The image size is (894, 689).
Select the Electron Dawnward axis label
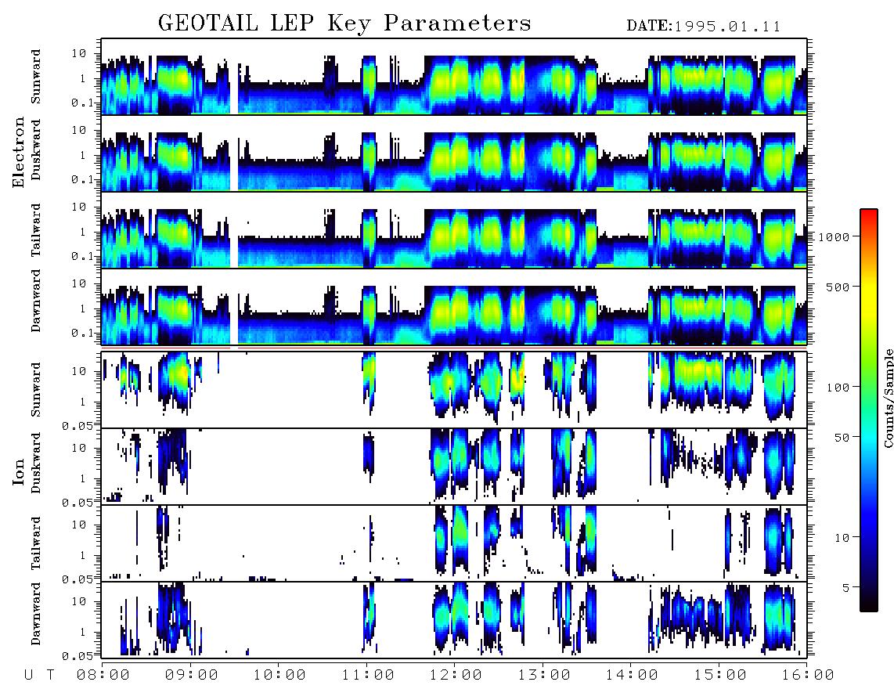(x=35, y=301)
